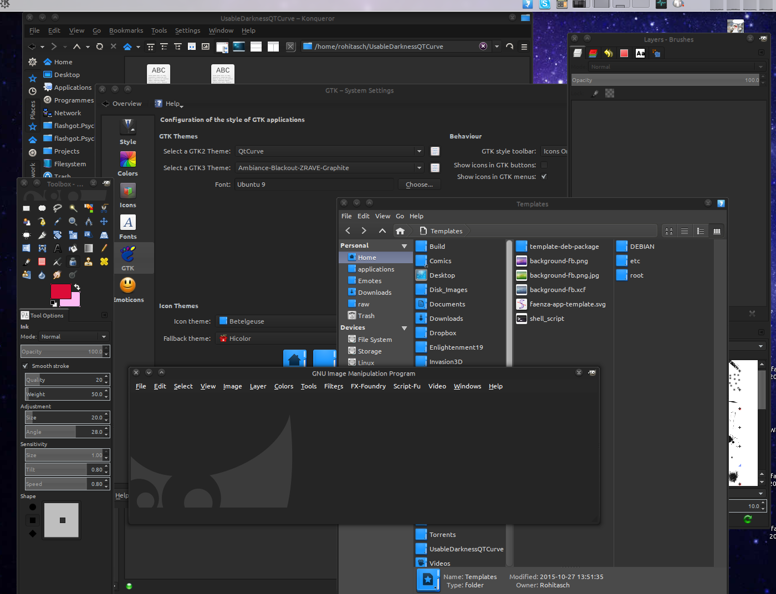
Task: Open the GTK style toolbar dropdown
Action: 554,151
